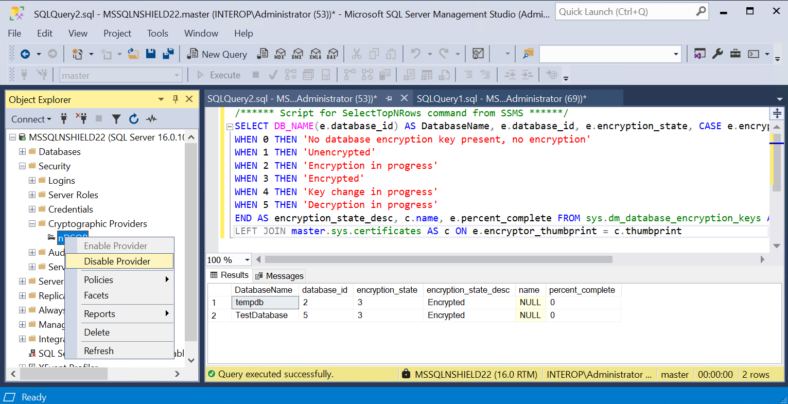
Task: Open Object Explorer window position dropdown
Action: coord(161,99)
